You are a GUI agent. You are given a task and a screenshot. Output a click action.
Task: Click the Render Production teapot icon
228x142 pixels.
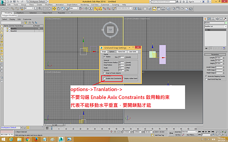click(182, 9)
